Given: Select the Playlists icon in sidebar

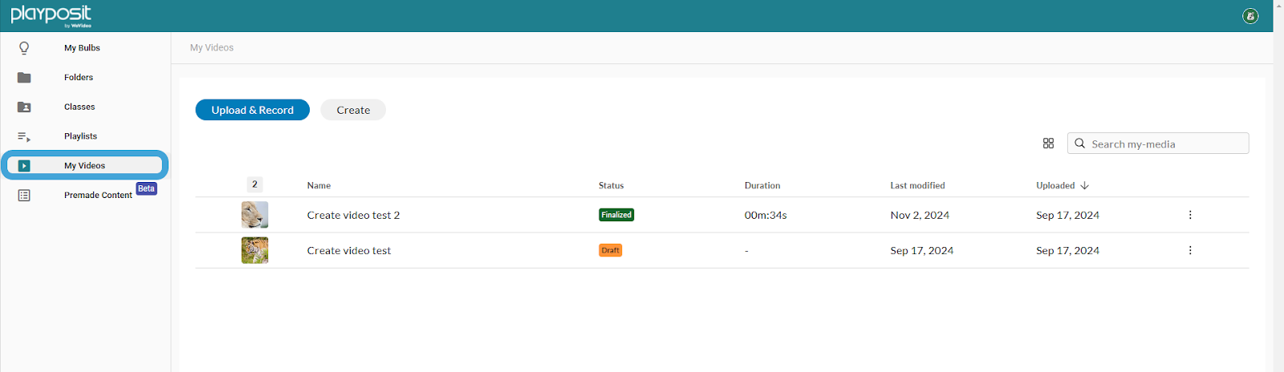Looking at the screenshot, I should (x=24, y=136).
